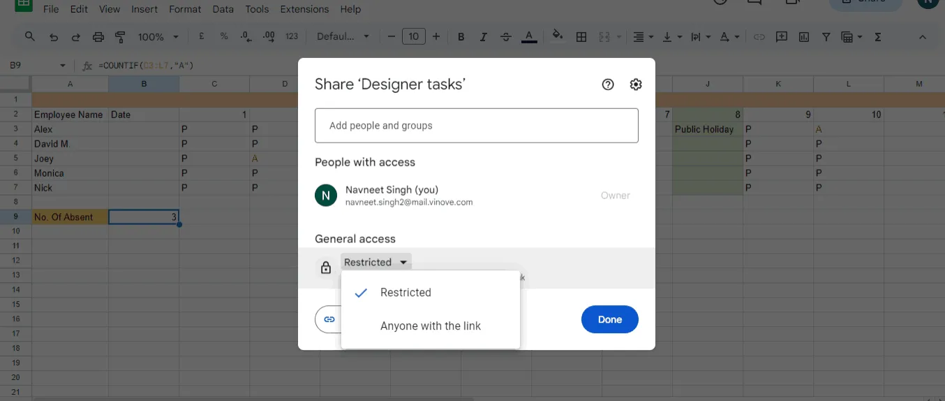Click the create a filter funnel icon
Screen dimensions: 945x401
pyautogui.click(x=826, y=37)
